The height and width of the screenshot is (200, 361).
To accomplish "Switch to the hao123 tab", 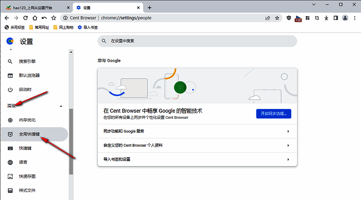I will click(37, 8).
